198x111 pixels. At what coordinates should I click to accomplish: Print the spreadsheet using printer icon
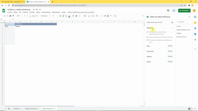(10, 16)
